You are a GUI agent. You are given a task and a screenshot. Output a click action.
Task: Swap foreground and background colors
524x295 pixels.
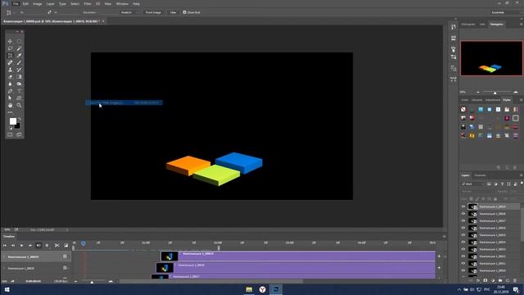click(x=20, y=119)
